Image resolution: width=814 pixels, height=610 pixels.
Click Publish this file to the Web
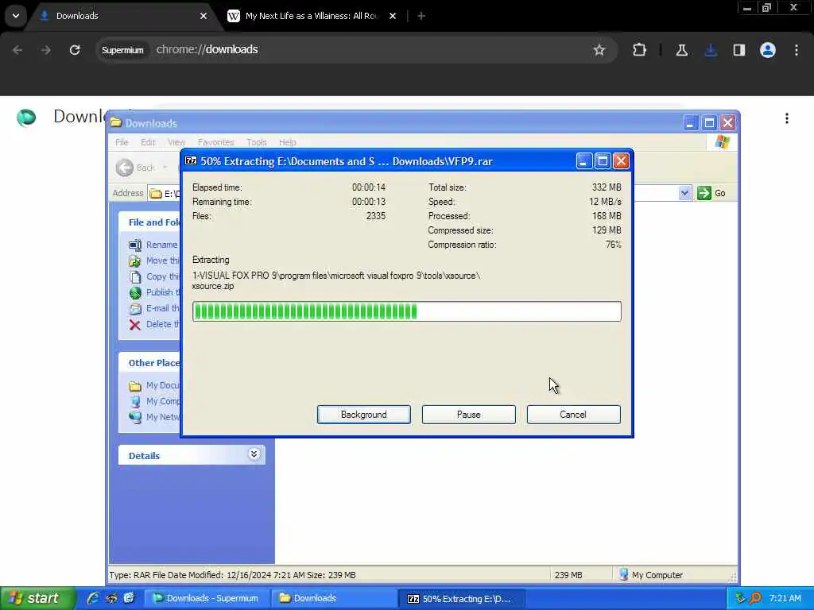coord(162,292)
